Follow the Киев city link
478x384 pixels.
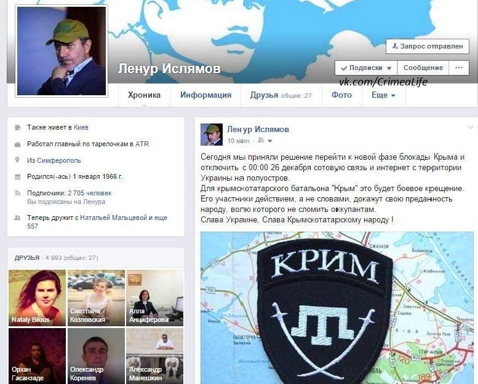point(81,127)
